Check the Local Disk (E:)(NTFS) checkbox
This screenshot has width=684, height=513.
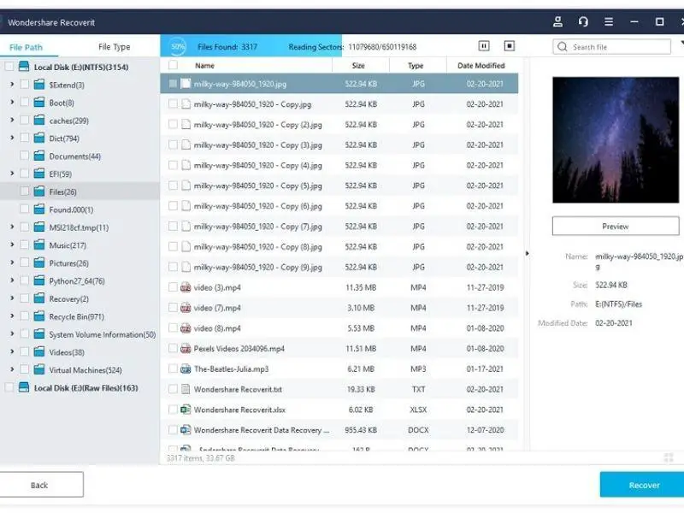click(x=9, y=67)
